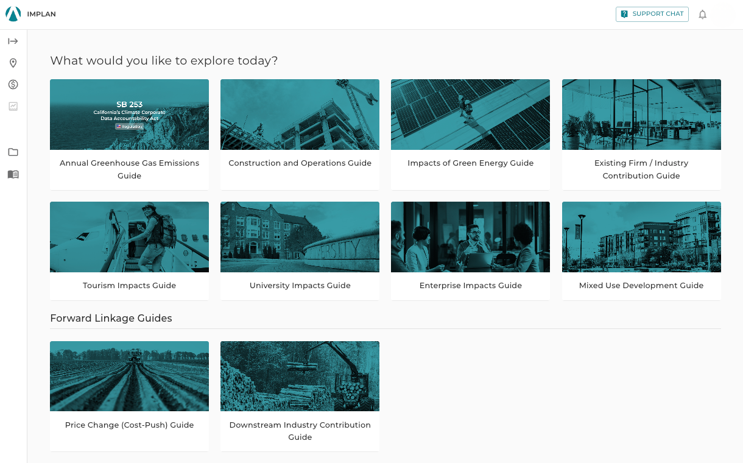Open the notifications bell icon

pos(702,15)
